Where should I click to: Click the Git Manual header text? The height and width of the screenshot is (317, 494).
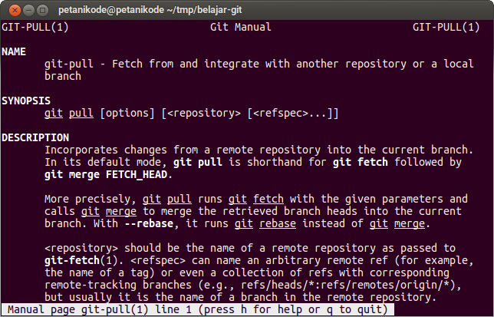point(240,26)
